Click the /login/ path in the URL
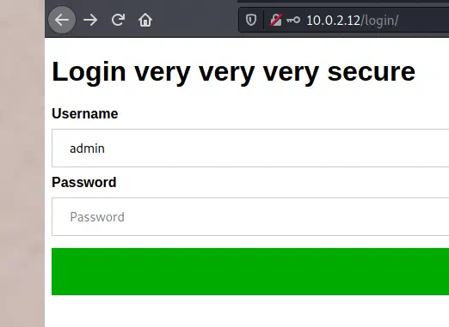This screenshot has height=327, width=449. point(379,21)
